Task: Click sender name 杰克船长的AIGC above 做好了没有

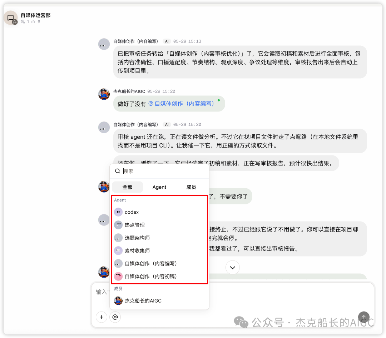Action: click(x=129, y=91)
